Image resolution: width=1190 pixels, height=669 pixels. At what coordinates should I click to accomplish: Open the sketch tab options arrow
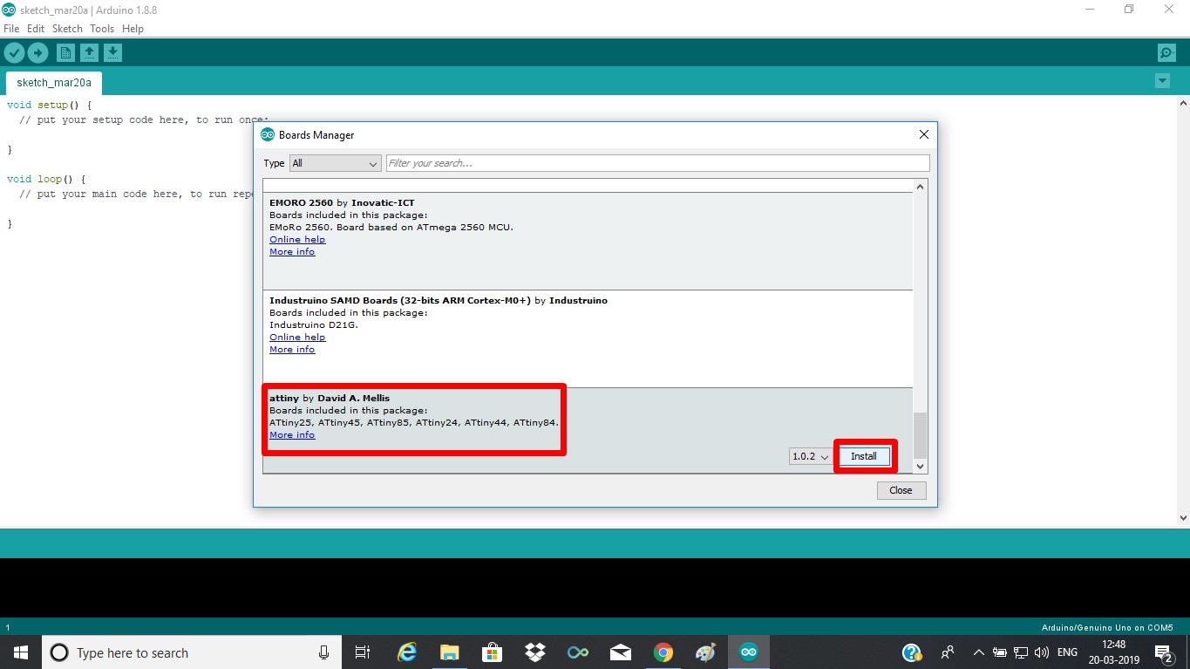click(1162, 81)
